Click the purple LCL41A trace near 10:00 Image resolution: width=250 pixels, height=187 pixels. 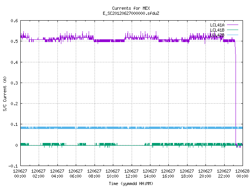point(113,41)
